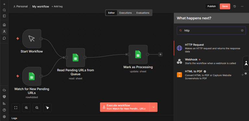Click the 'What happens next?' panel heading
Viewport: 249px width, 121px height.
194,18
